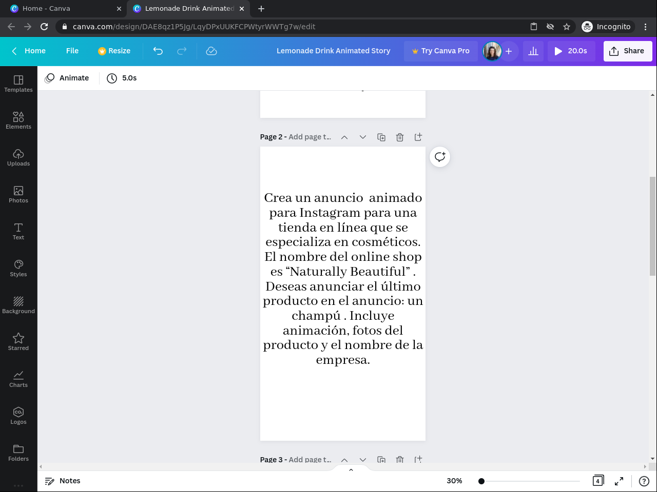Image resolution: width=657 pixels, height=492 pixels.
Task: Switch to Home - Canva browser tab
Action: [x=64, y=9]
